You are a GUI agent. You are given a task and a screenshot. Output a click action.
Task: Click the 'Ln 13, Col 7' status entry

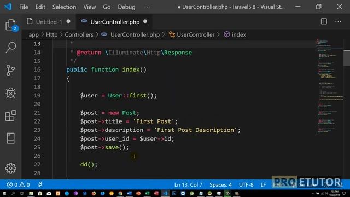(188, 185)
